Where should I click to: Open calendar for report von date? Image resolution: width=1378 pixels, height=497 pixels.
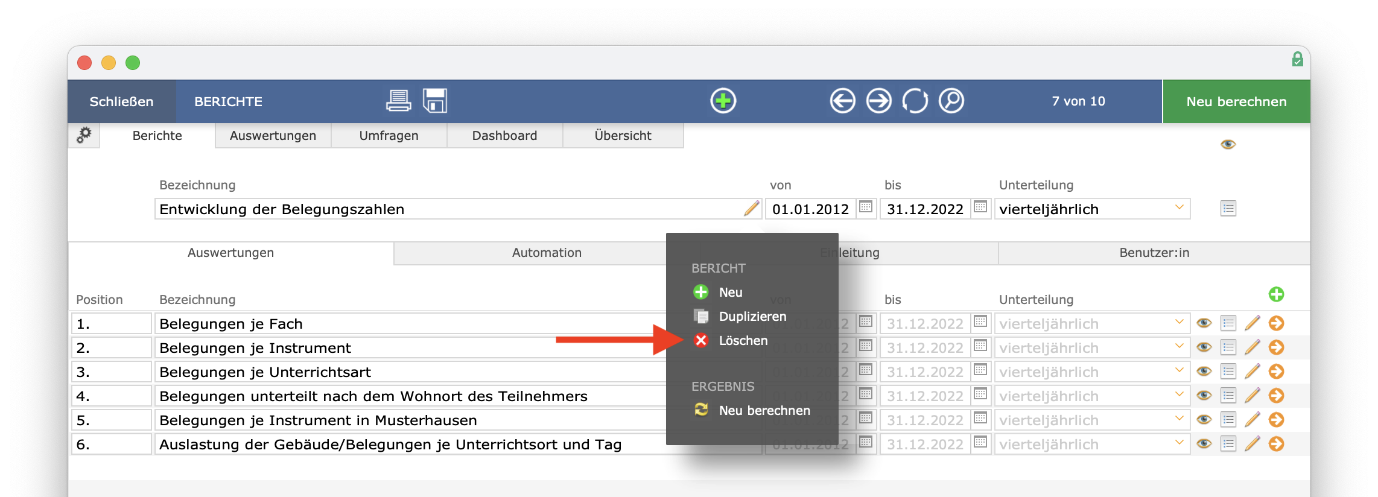point(866,207)
